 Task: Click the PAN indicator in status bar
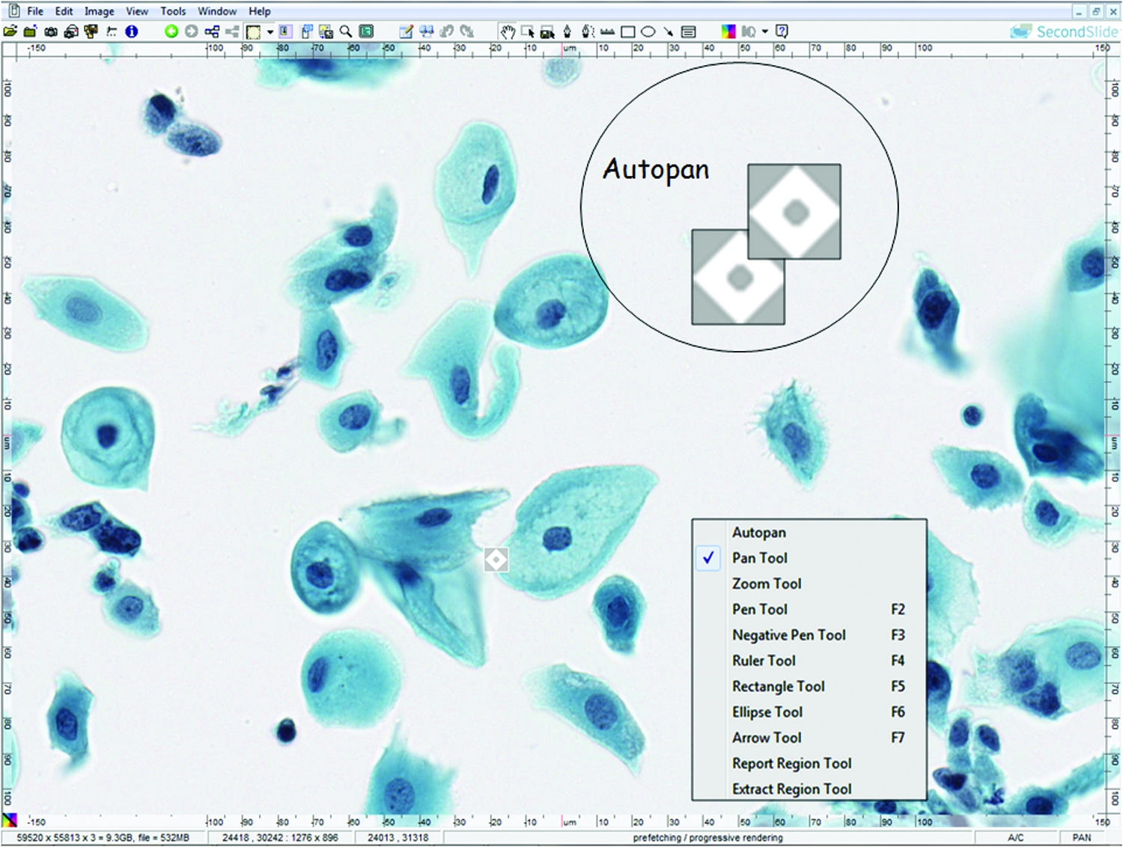click(x=1081, y=837)
